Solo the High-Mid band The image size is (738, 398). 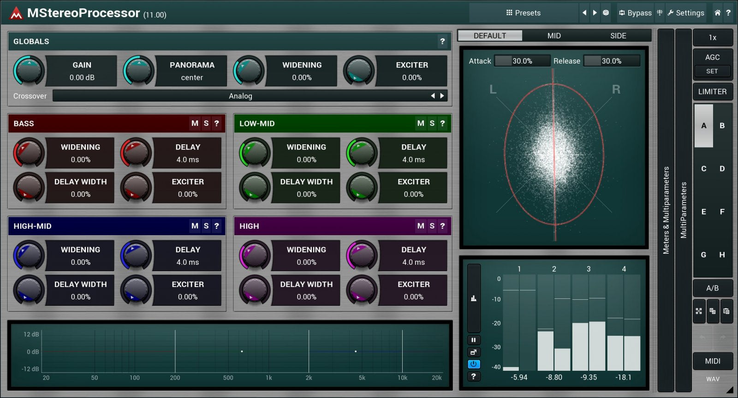(x=206, y=226)
